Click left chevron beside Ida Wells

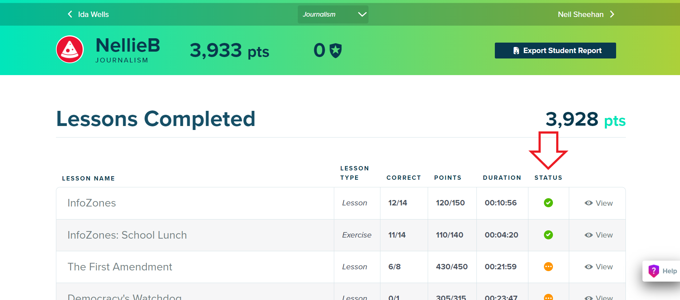click(70, 14)
